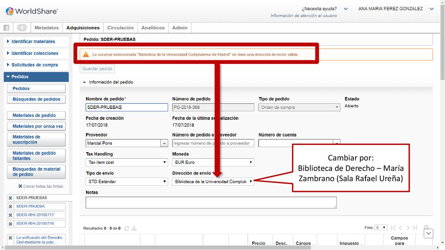Click ANA MARIA PEREZ GONZALEZ user name
This screenshot has width=445, height=250.
pos(391,9)
